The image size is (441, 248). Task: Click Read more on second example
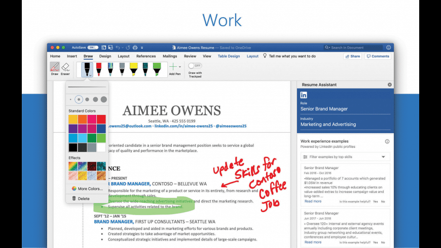click(313, 242)
